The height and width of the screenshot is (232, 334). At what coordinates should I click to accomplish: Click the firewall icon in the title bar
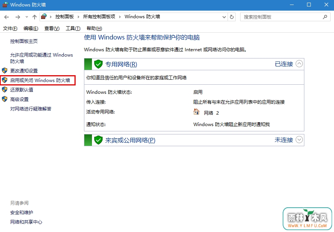coord(5,5)
